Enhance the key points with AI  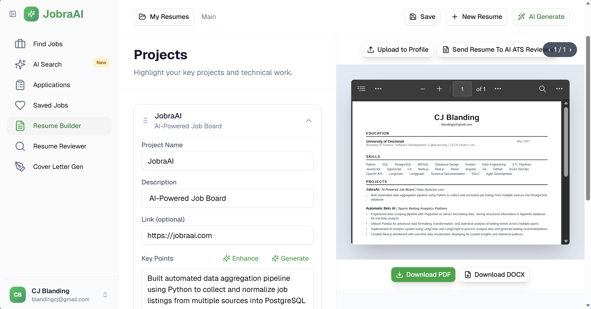pos(241,258)
